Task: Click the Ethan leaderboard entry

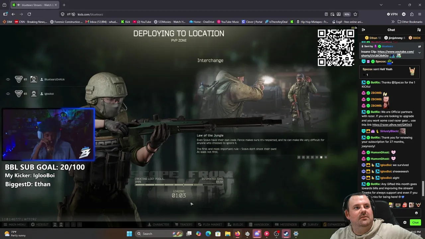Action: (x=373, y=38)
